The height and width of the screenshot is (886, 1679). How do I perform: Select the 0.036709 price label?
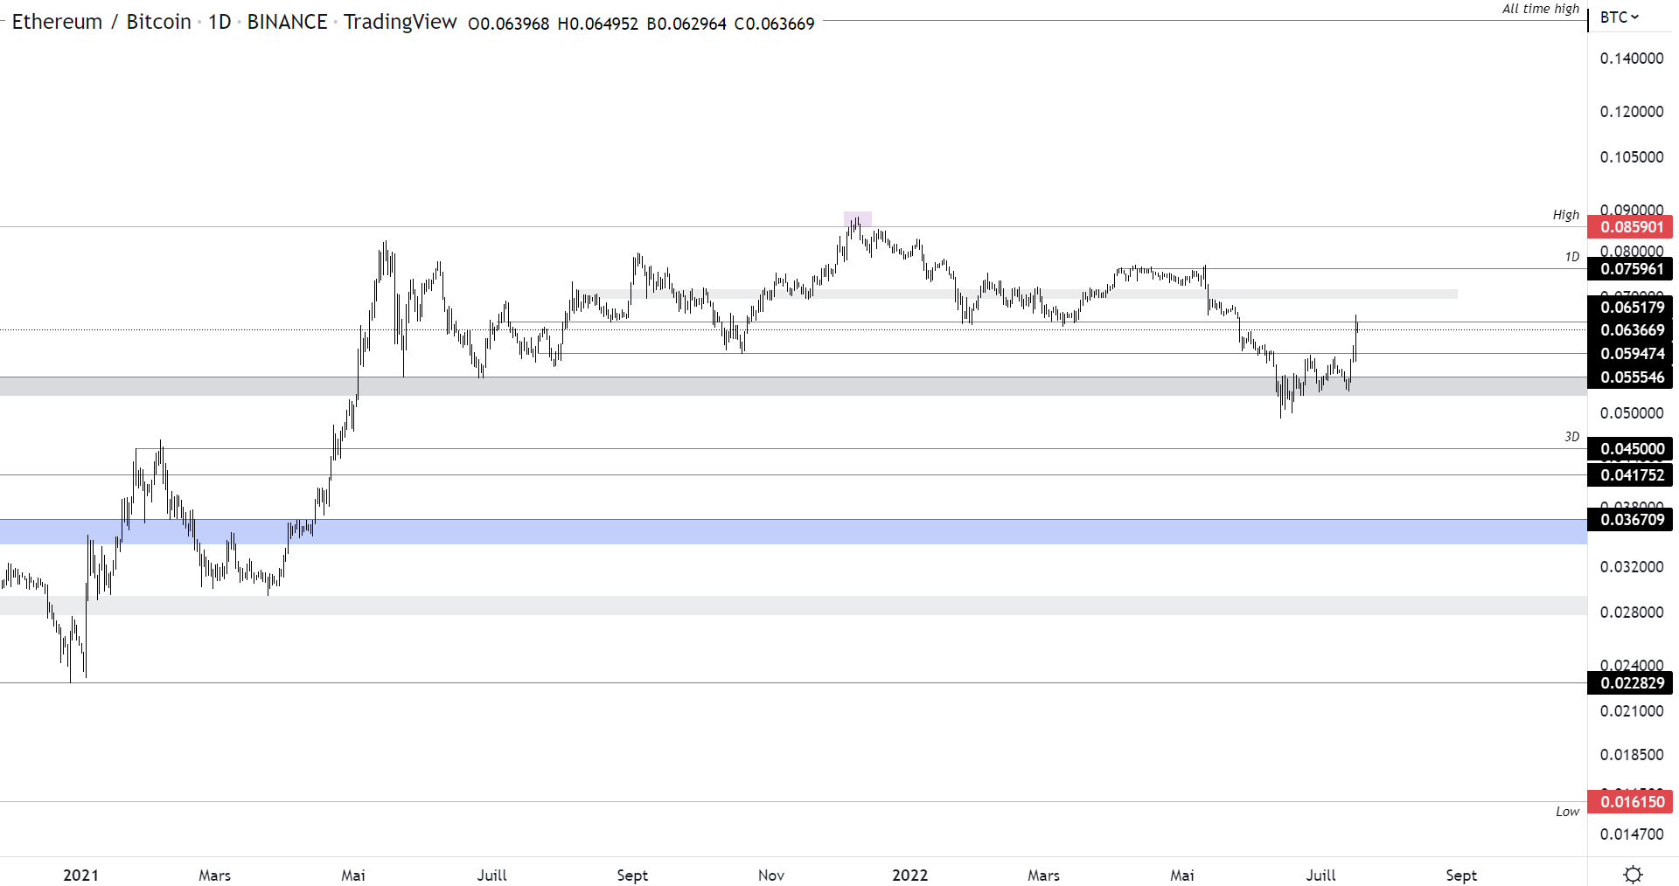(x=1631, y=520)
